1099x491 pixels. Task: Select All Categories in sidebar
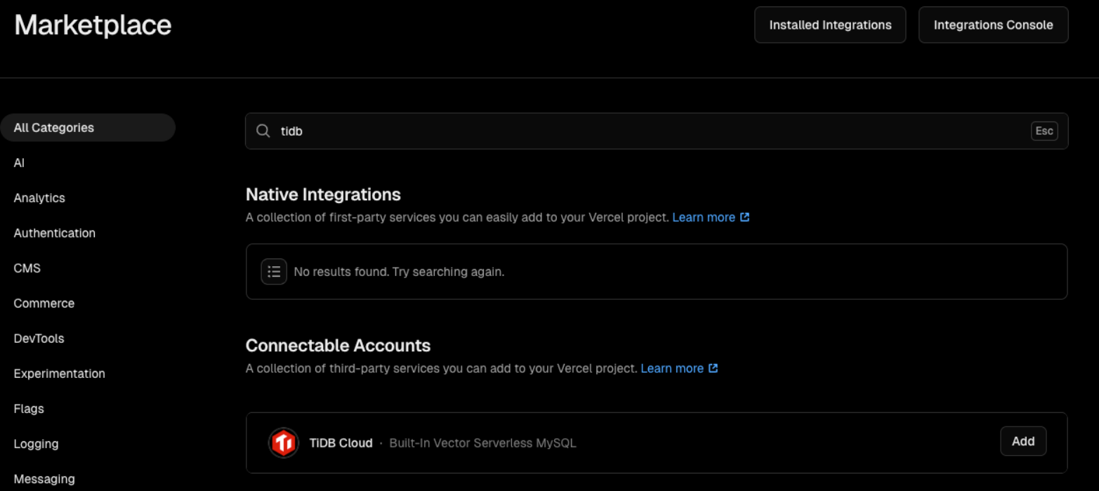(x=88, y=128)
